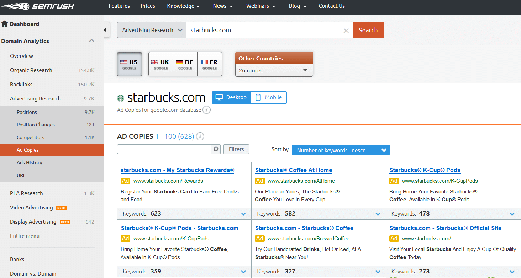Click the mobile phone icon

click(x=258, y=97)
